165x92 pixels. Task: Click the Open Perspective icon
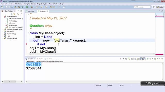pyautogui.click(x=154, y=7)
